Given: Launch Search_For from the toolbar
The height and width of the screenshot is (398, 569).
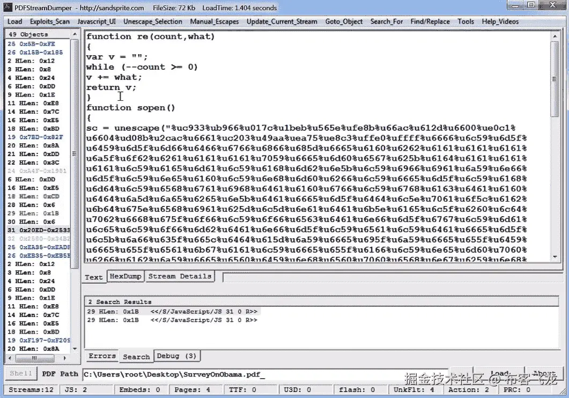Looking at the screenshot, I should click(387, 21).
